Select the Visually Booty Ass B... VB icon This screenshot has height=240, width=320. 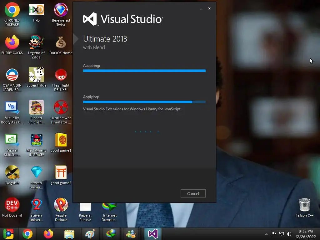pos(12,112)
